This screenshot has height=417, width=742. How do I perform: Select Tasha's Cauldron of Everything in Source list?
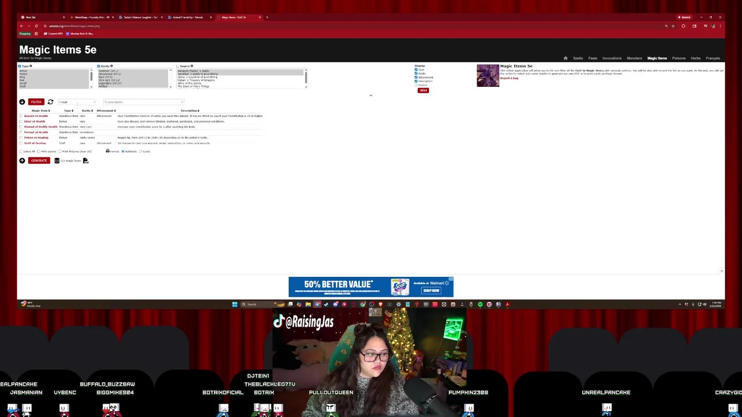[x=240, y=77]
